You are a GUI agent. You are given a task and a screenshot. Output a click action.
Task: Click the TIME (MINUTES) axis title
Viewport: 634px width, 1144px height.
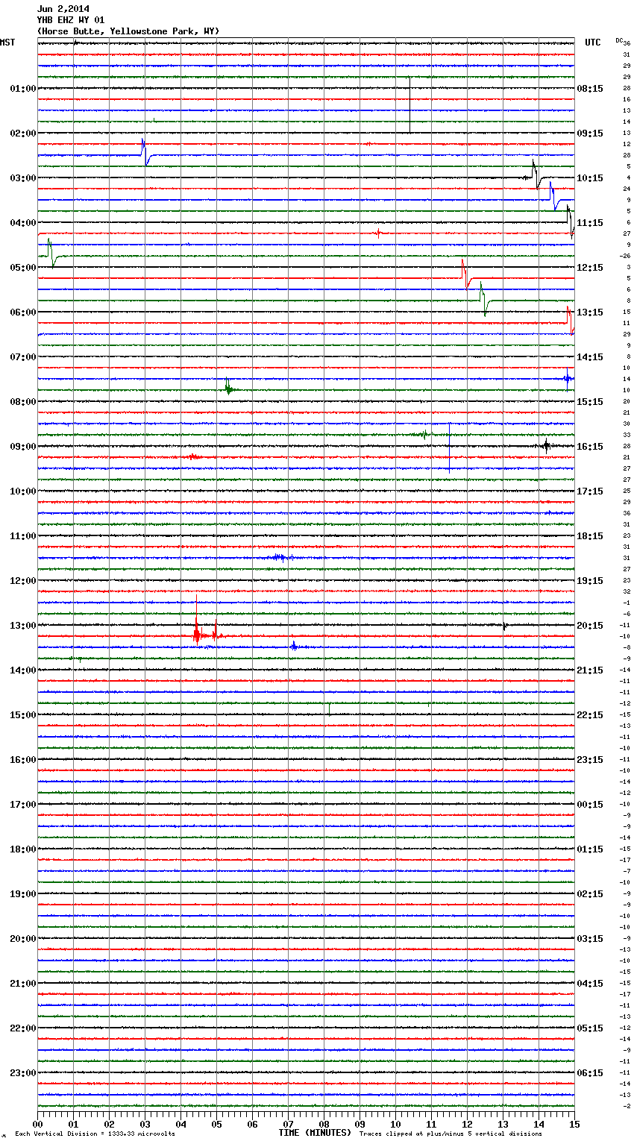[x=314, y=1133]
